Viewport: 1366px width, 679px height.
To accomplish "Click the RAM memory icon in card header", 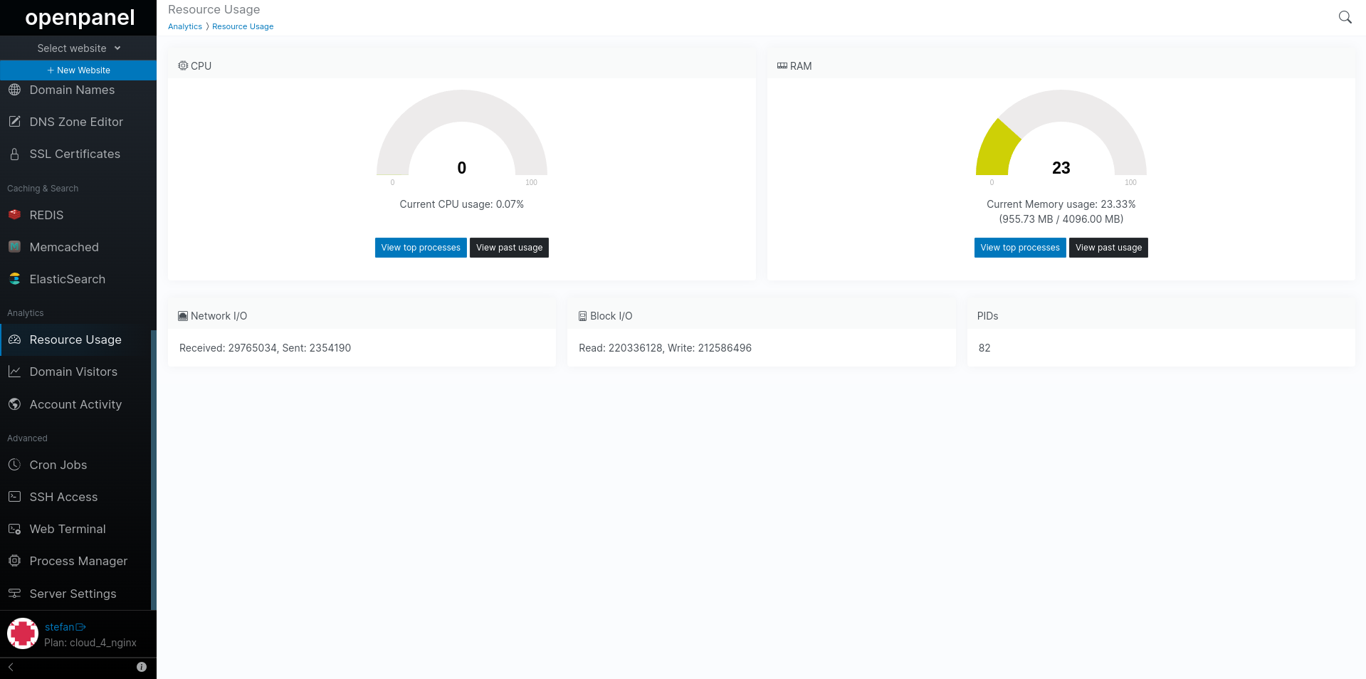I will (782, 65).
